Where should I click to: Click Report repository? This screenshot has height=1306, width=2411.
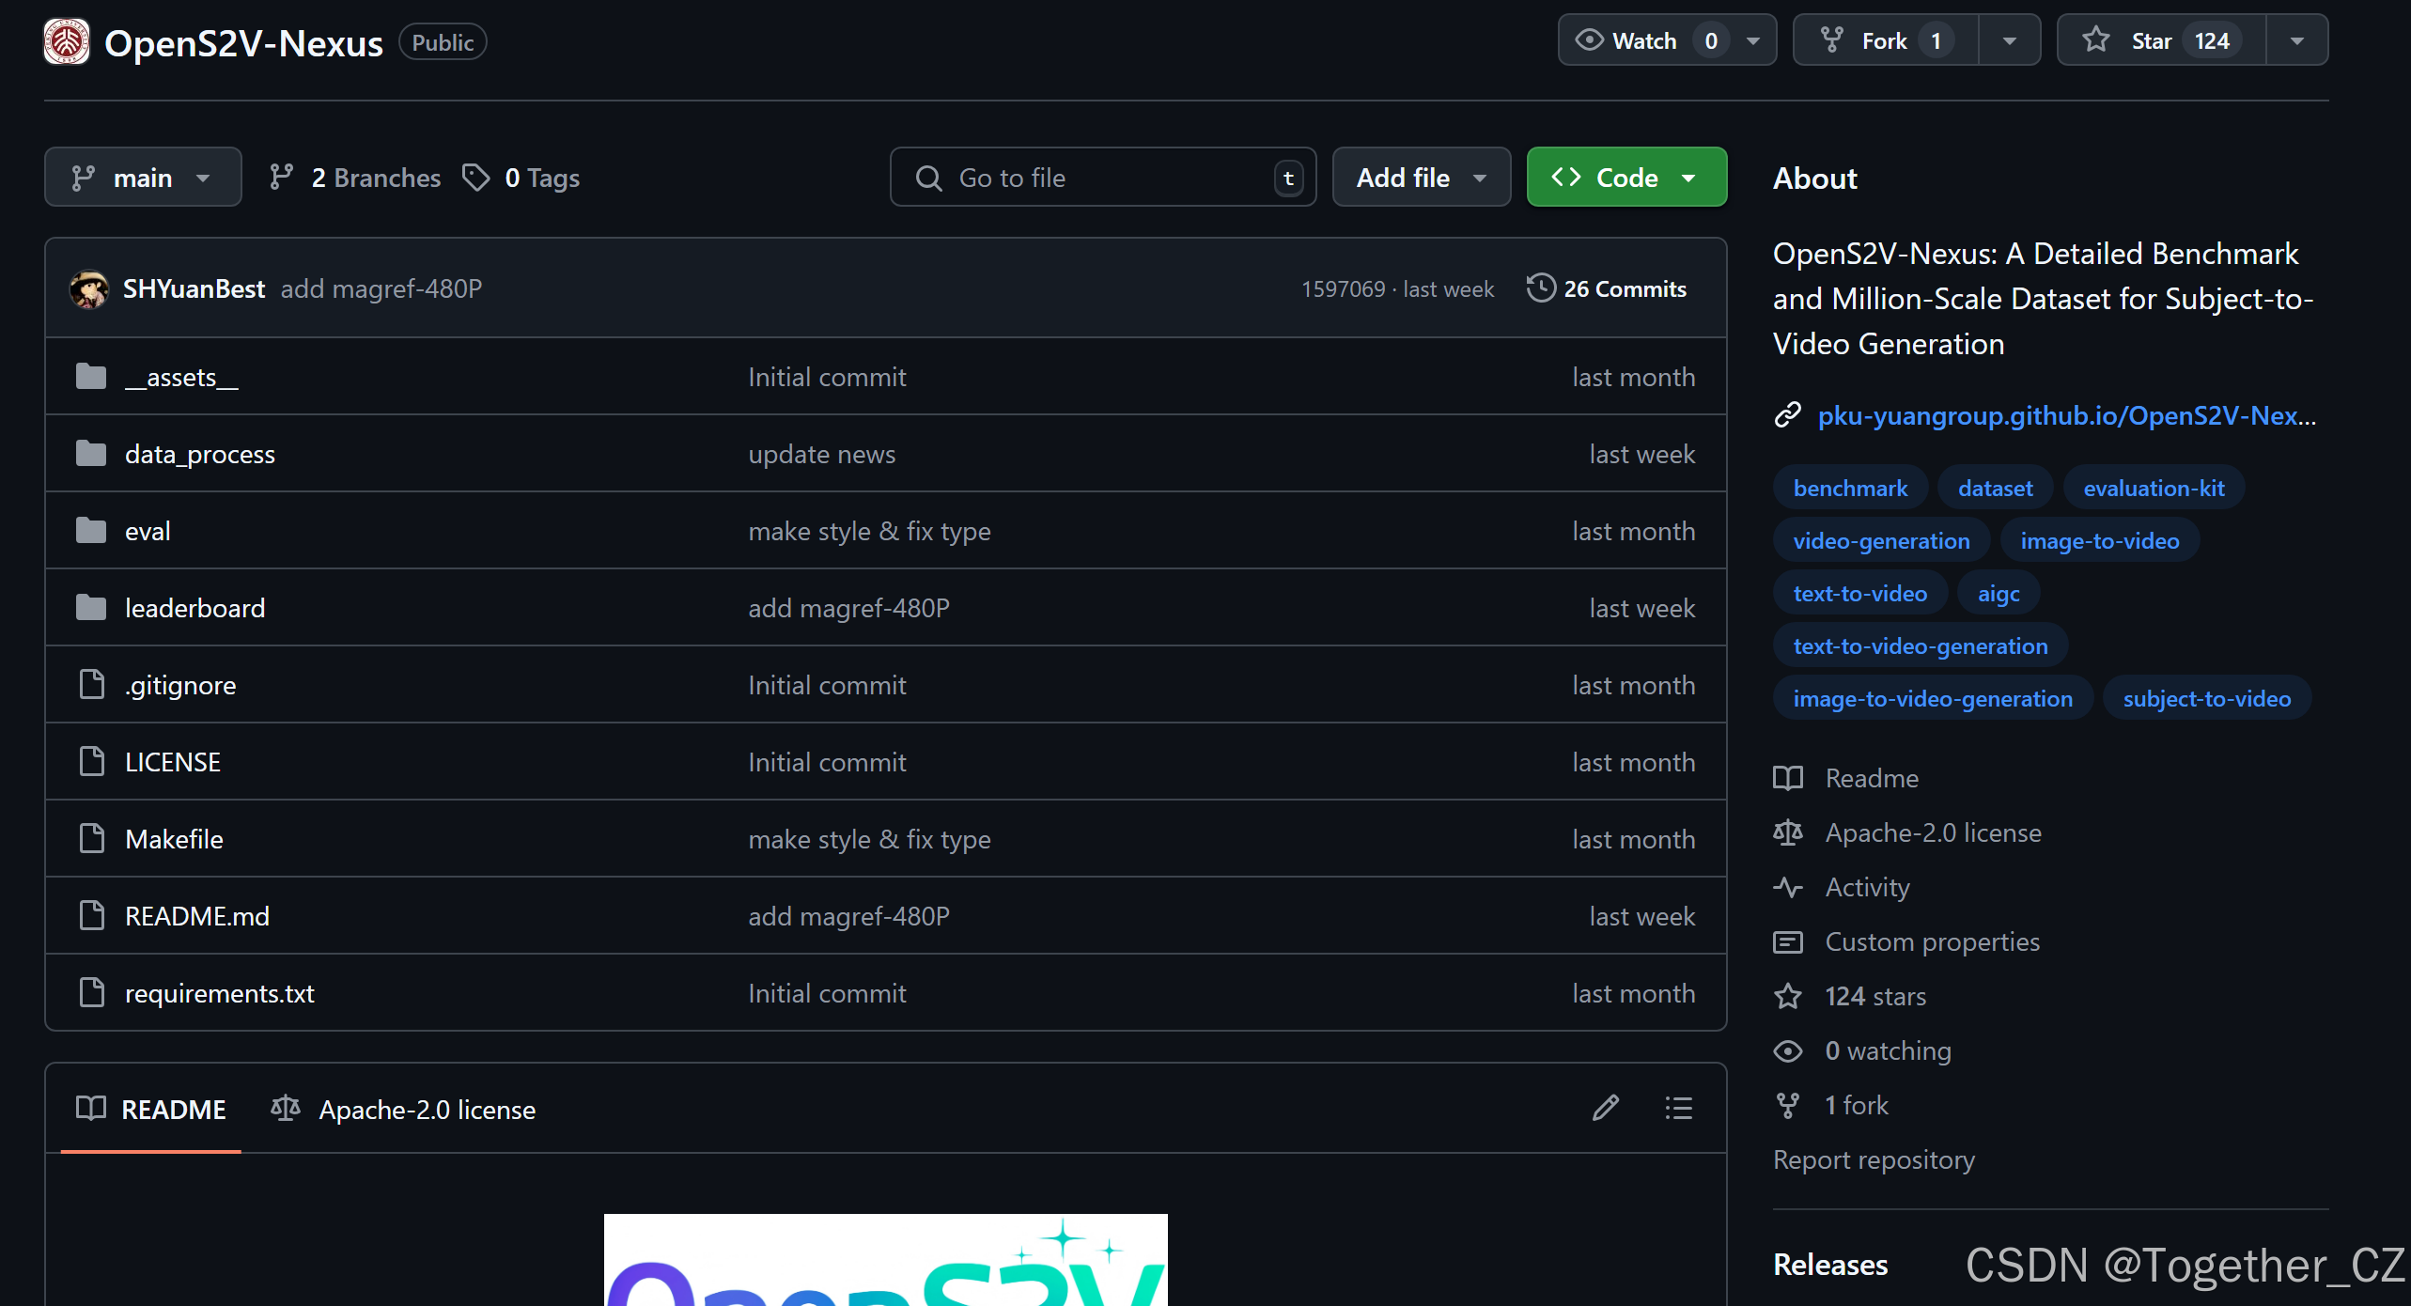pyautogui.click(x=1874, y=1159)
